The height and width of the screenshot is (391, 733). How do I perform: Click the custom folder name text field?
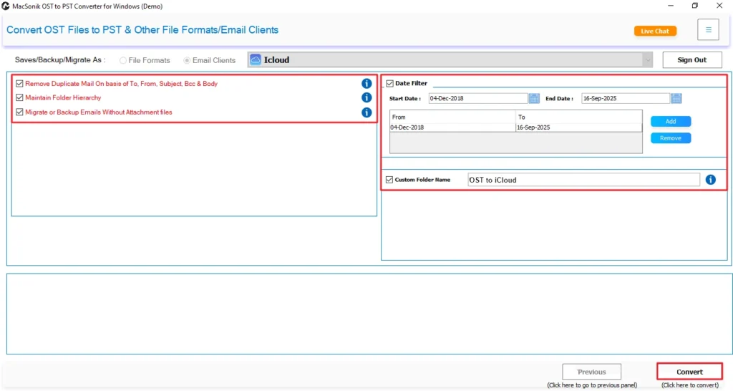click(x=583, y=180)
